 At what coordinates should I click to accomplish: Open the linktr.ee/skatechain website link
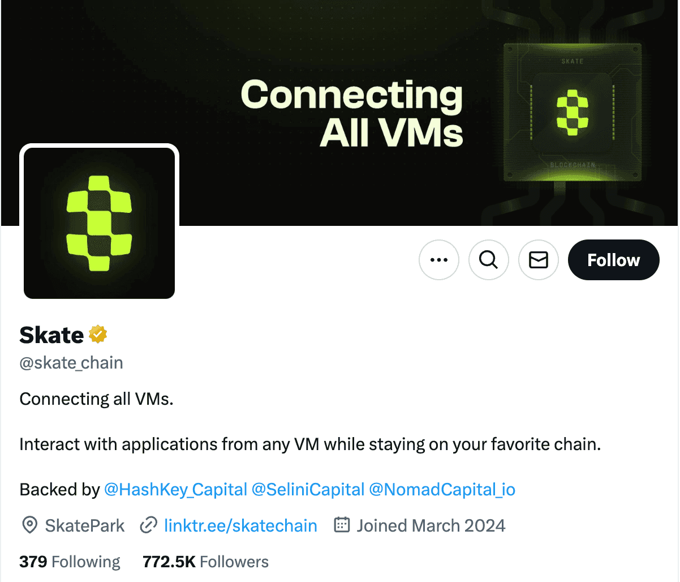click(x=240, y=525)
